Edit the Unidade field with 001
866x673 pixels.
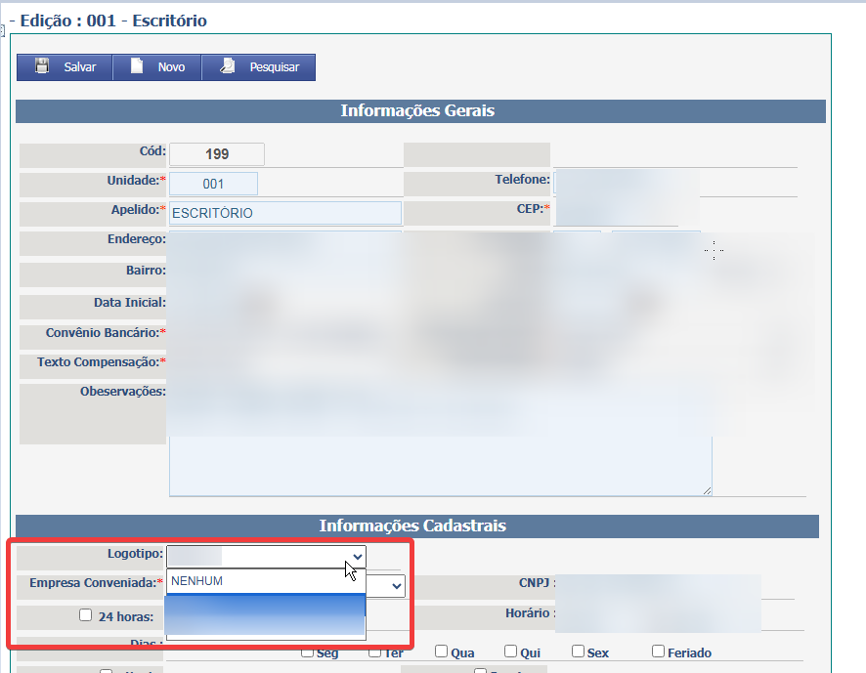coord(213,184)
